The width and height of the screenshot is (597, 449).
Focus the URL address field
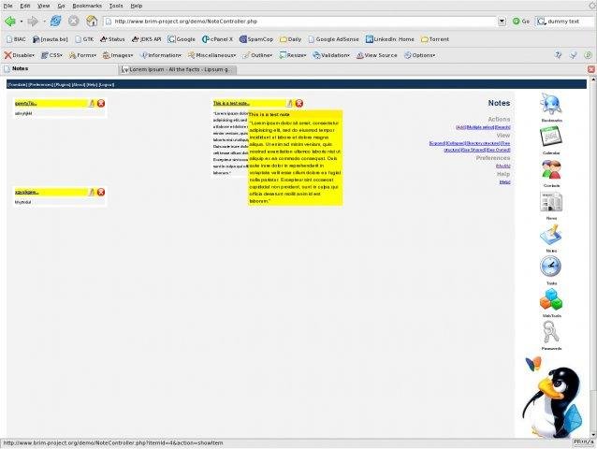point(302,22)
